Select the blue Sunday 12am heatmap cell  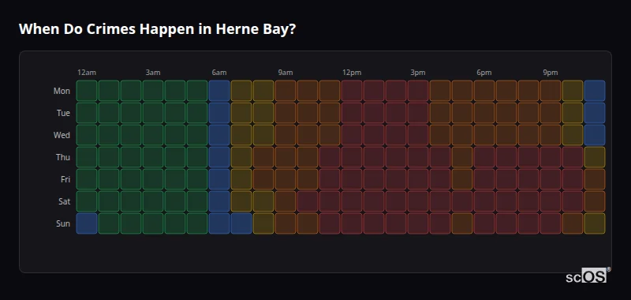click(x=87, y=223)
